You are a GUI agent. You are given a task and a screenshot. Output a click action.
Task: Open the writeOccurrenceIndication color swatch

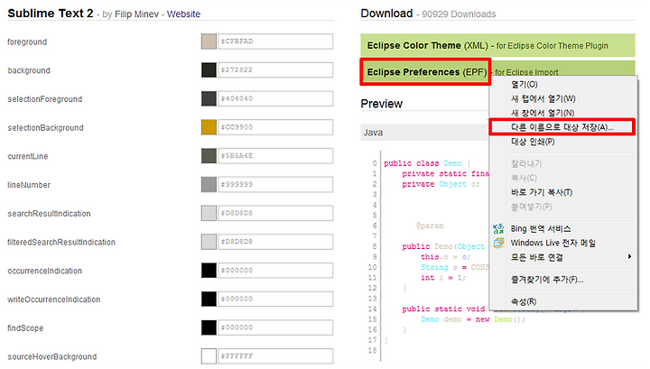209,299
